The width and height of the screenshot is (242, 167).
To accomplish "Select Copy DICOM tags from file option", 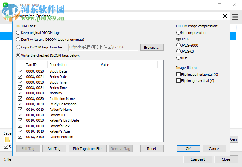I will pyautogui.click(x=40, y=47).
